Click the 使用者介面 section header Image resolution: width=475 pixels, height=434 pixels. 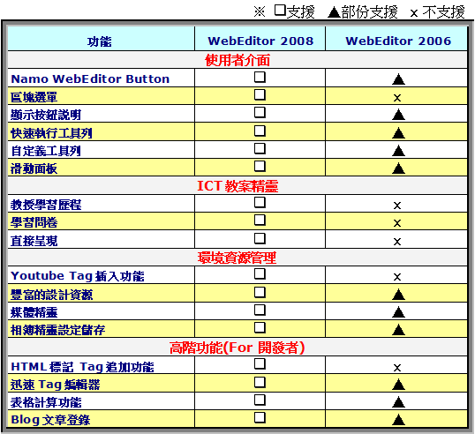click(237, 60)
